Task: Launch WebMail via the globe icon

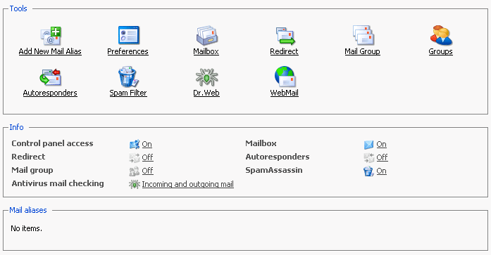Action: (285, 76)
